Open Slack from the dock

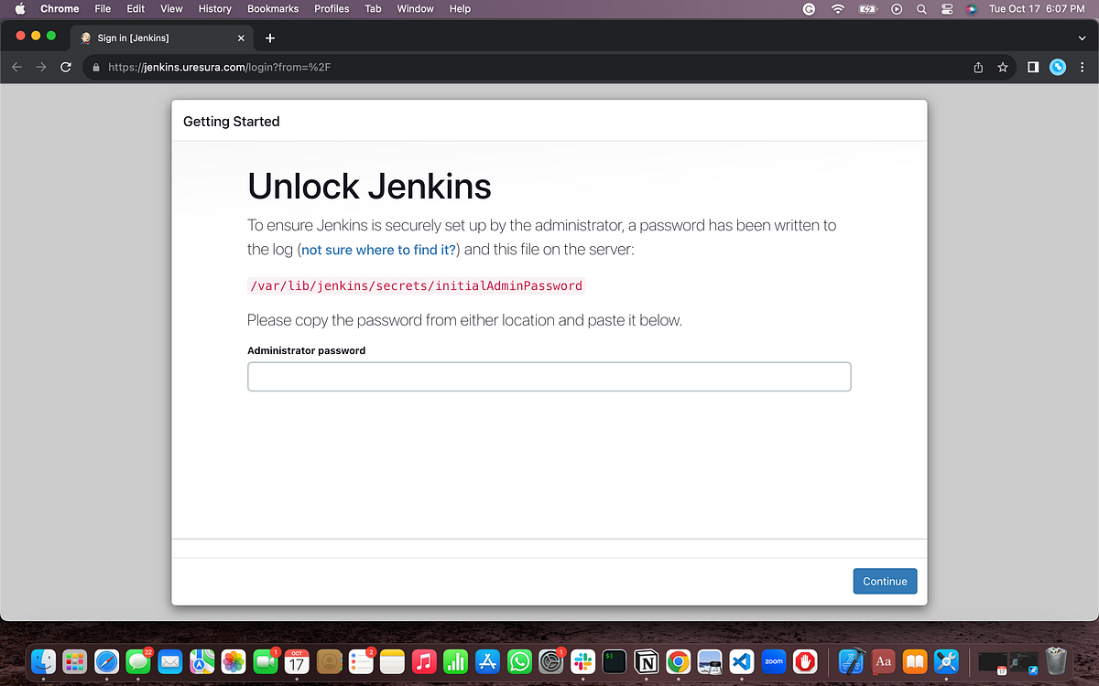point(582,661)
